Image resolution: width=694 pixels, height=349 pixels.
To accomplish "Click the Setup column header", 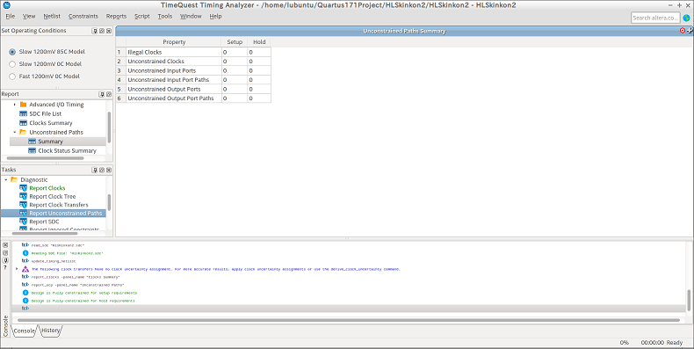I will pos(235,42).
